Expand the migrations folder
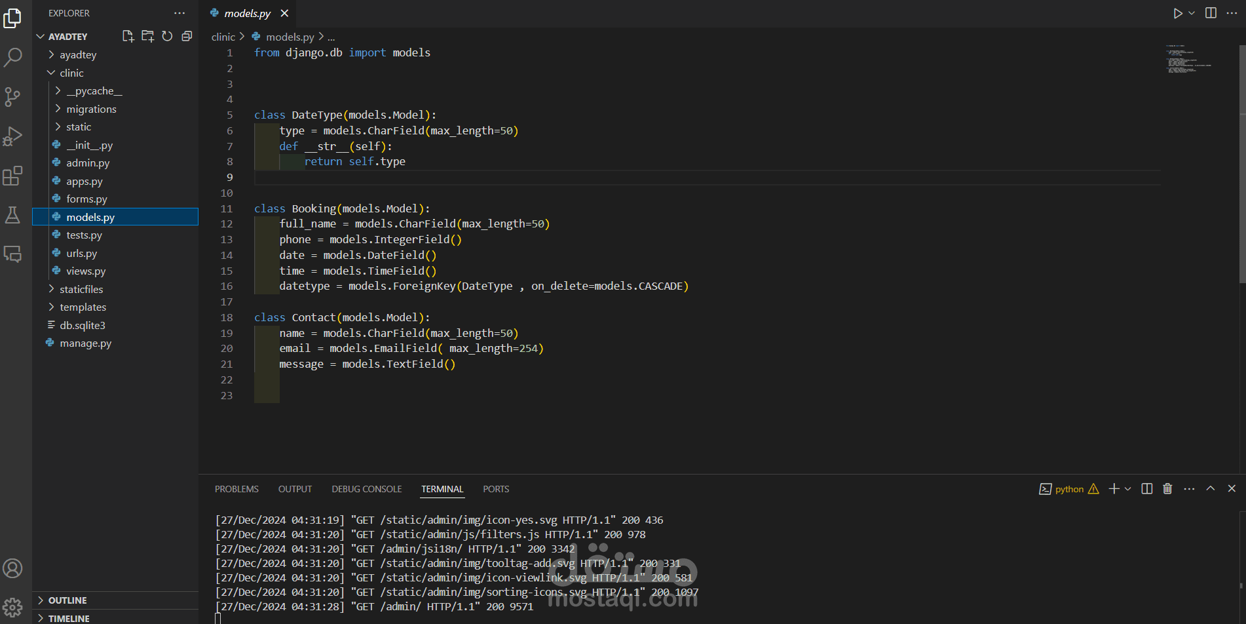The height and width of the screenshot is (624, 1246). tap(91, 109)
